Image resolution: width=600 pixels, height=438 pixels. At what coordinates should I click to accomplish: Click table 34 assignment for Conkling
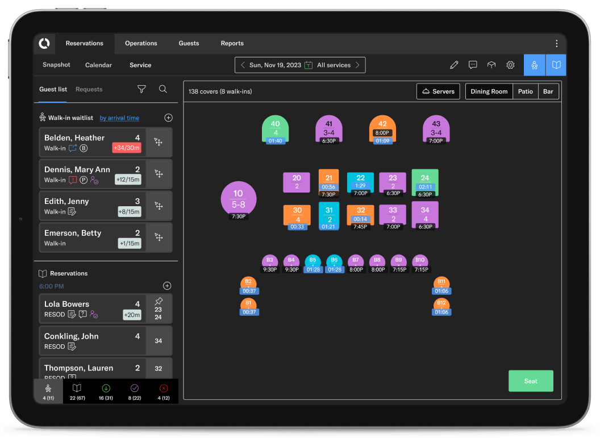tap(159, 341)
